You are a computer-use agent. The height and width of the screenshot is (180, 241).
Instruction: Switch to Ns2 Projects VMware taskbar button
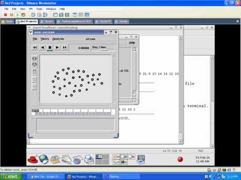point(83,176)
